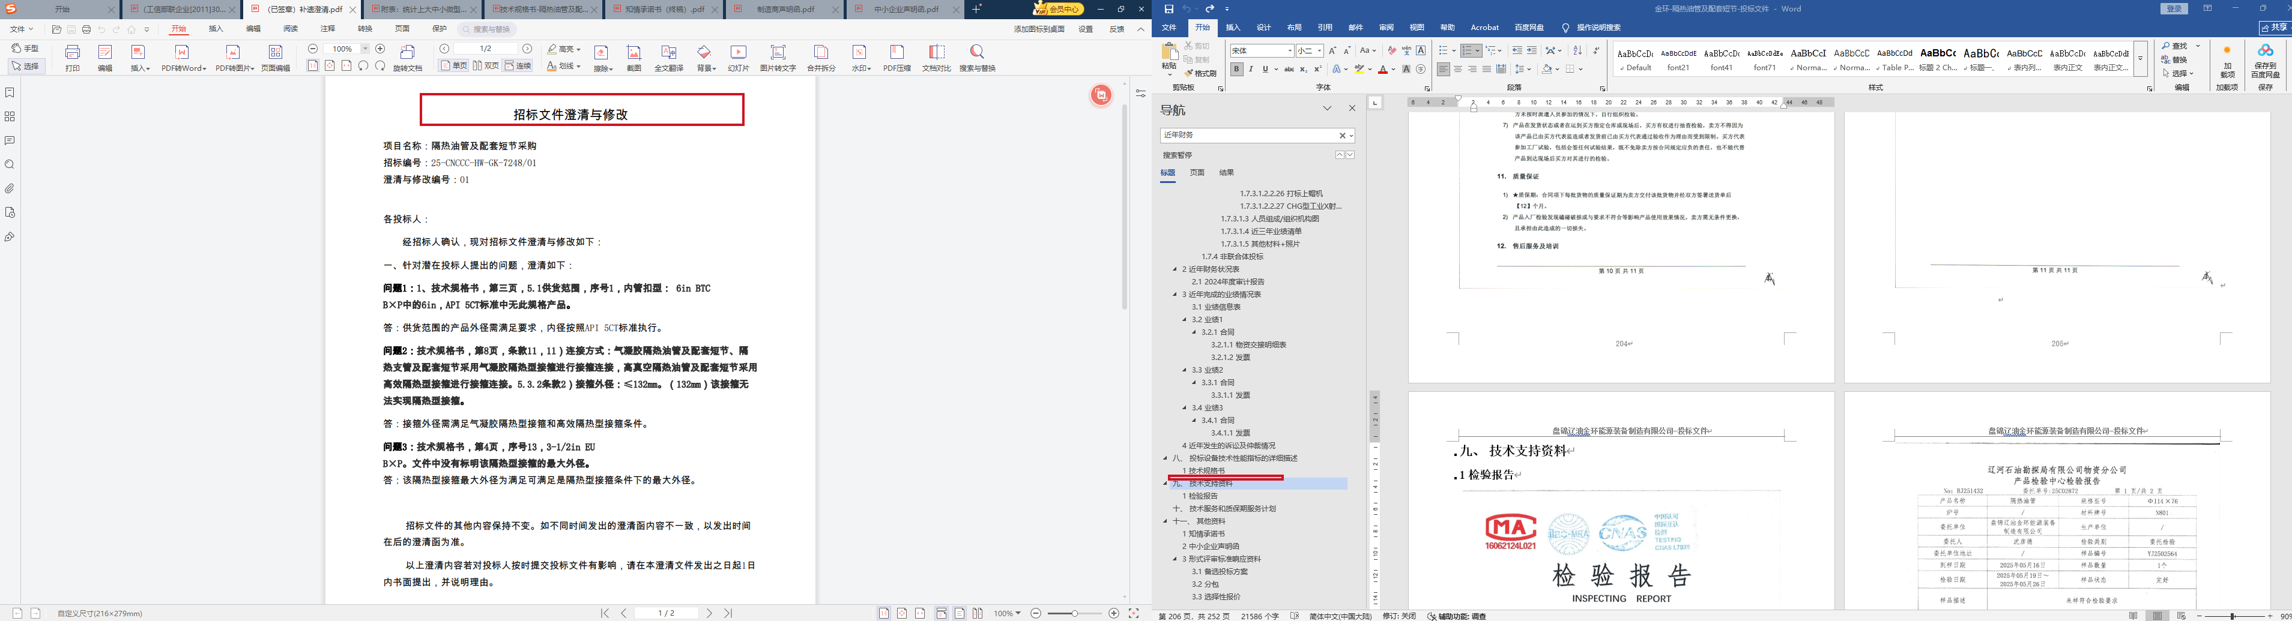The image size is (2292, 621).
Task: Open the navigation pane options dropdown
Action: point(1326,109)
